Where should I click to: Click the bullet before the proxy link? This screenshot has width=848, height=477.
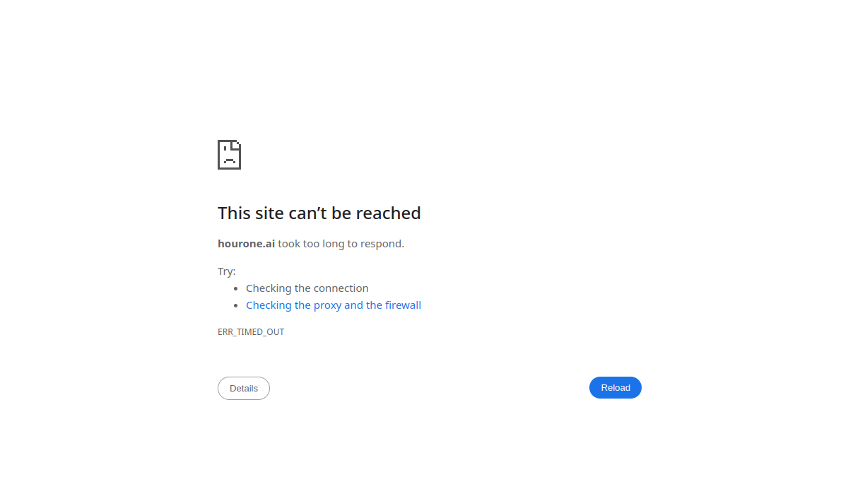pyautogui.click(x=236, y=306)
